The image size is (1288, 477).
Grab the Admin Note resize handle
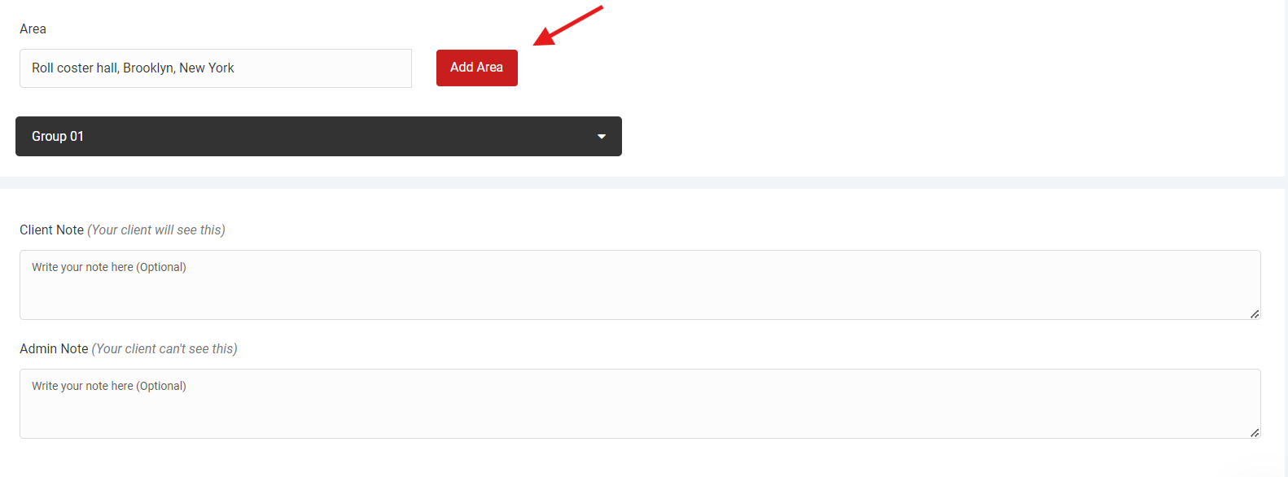1255,432
